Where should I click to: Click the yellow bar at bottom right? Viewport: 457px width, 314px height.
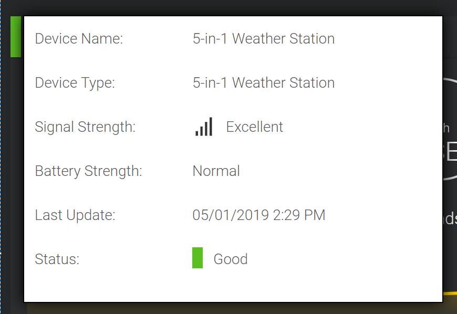click(450, 293)
